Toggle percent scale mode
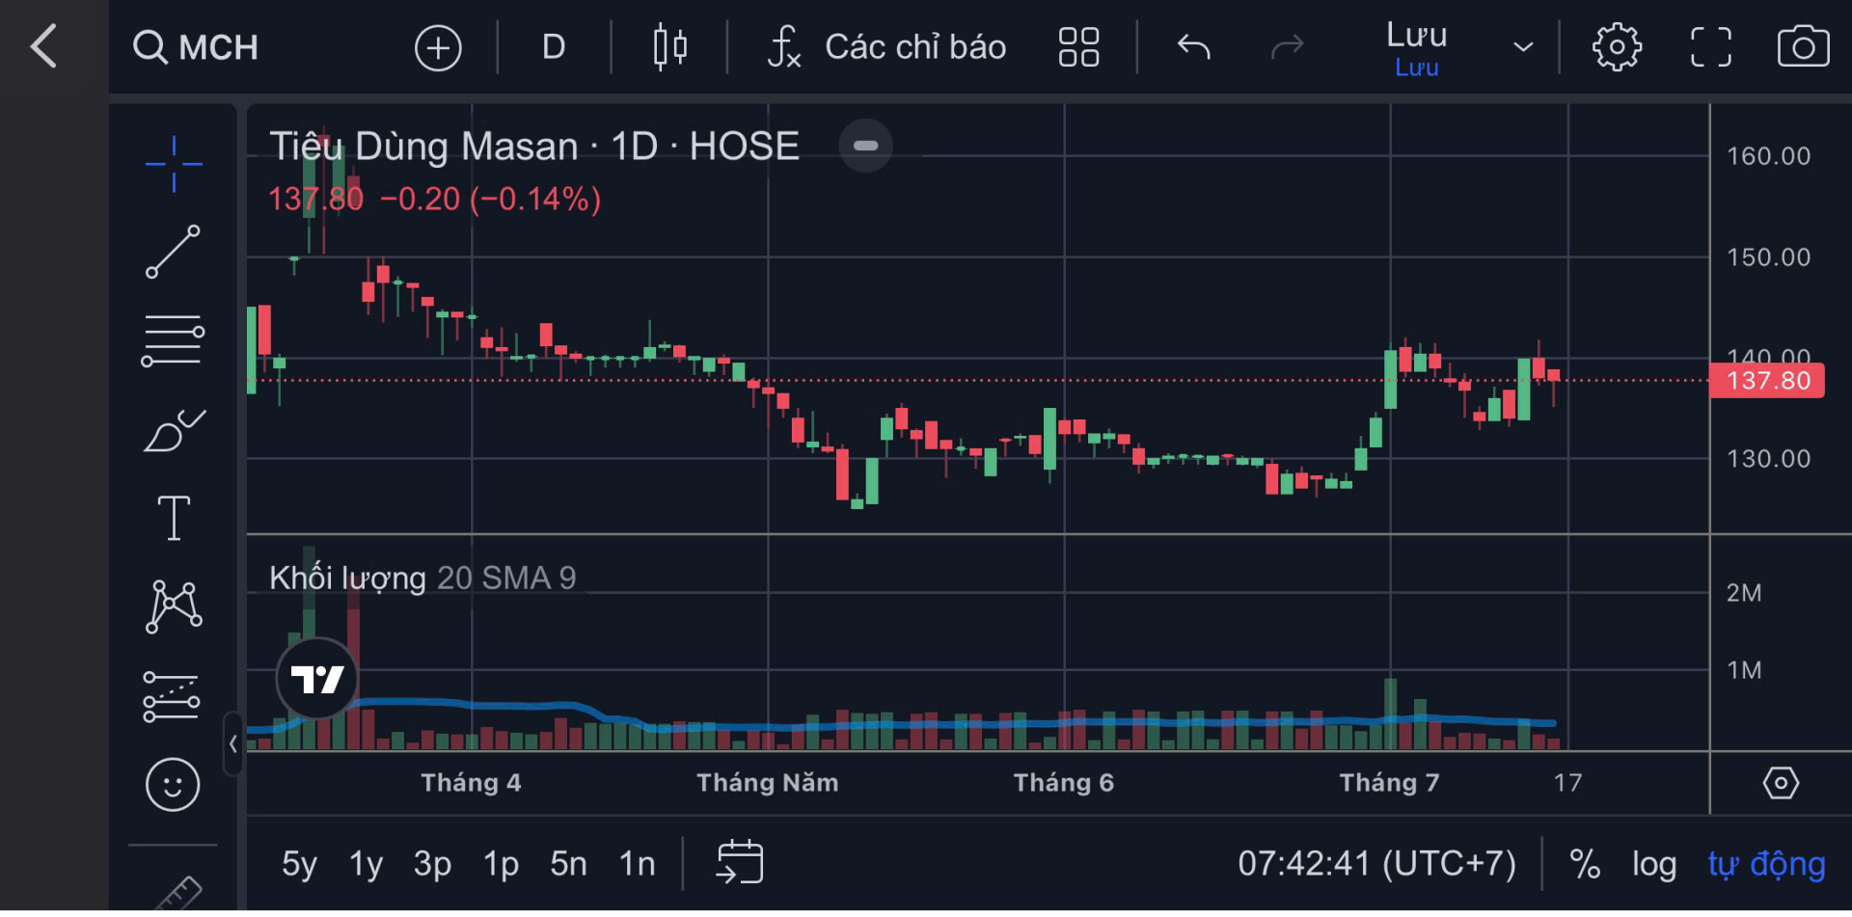This screenshot has width=1852, height=917. click(1585, 864)
